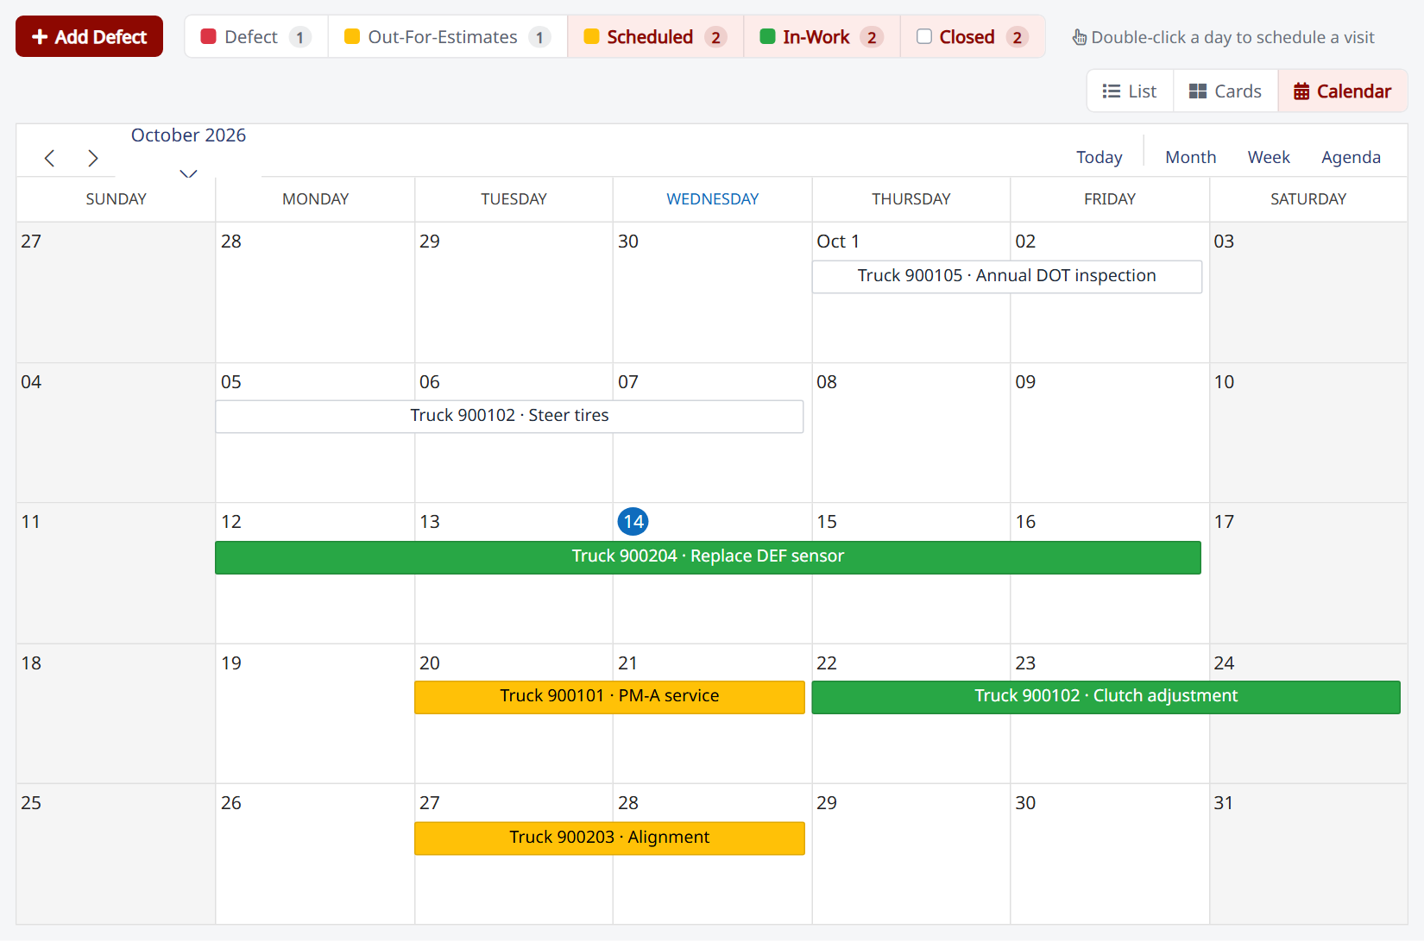1424x942 pixels.
Task: Open Truck 900102 Steer tires event
Action: coord(509,416)
